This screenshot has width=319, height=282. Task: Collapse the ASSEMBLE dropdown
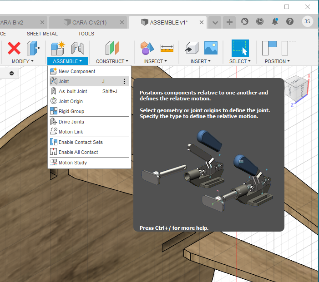pyautogui.click(x=67, y=61)
